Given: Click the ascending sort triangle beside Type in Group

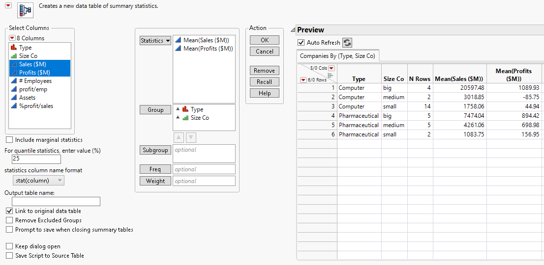Looking at the screenshot, I should pos(178,109).
